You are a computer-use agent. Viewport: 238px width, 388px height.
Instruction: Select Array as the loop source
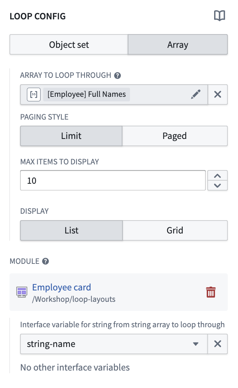click(178, 45)
